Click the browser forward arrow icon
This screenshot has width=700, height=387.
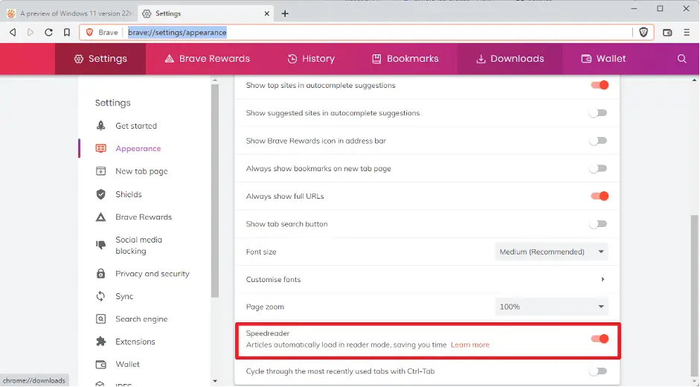point(30,32)
